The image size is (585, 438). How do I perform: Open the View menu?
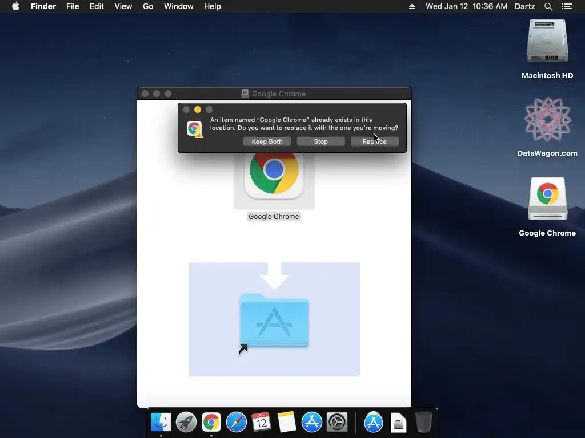point(123,6)
